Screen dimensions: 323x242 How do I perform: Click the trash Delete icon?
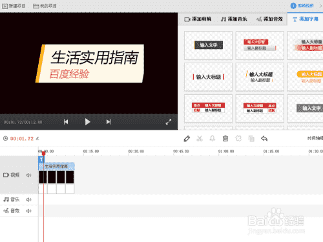click(225, 139)
